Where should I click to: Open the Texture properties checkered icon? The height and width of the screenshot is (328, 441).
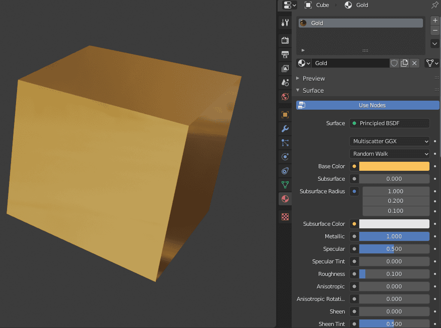click(285, 216)
